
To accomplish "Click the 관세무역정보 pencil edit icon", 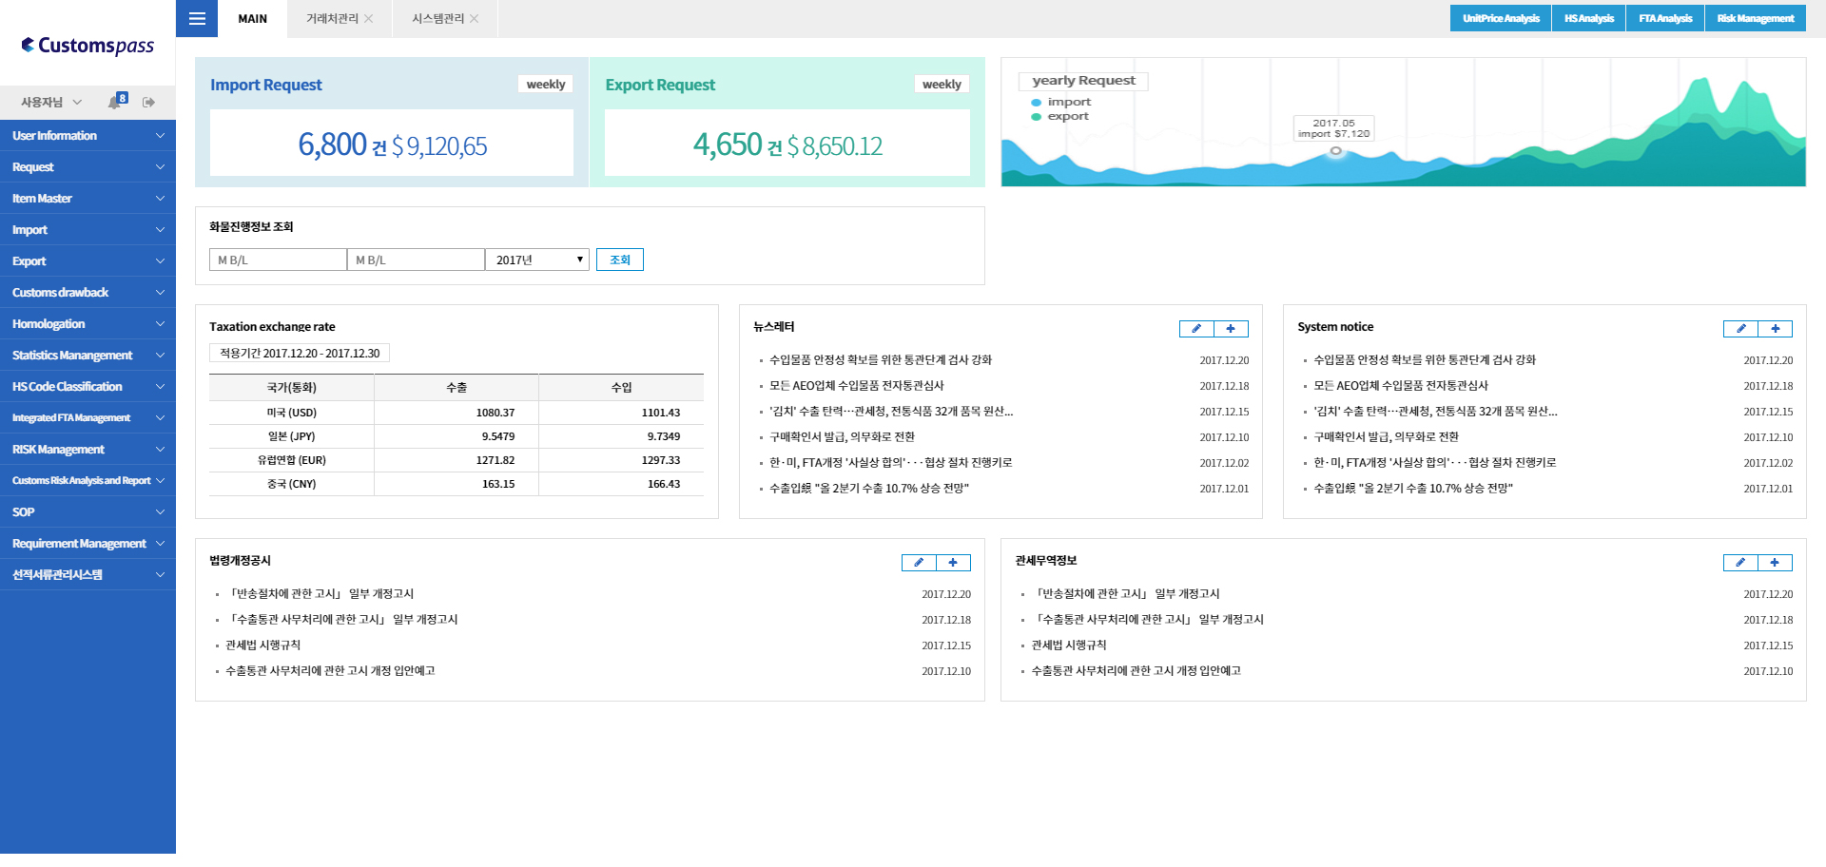I will tap(1740, 563).
